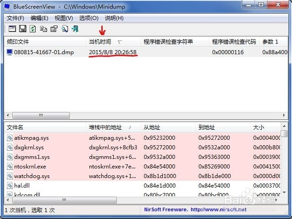
Task: Sort by 参数 1 column header
Action: click(274, 41)
